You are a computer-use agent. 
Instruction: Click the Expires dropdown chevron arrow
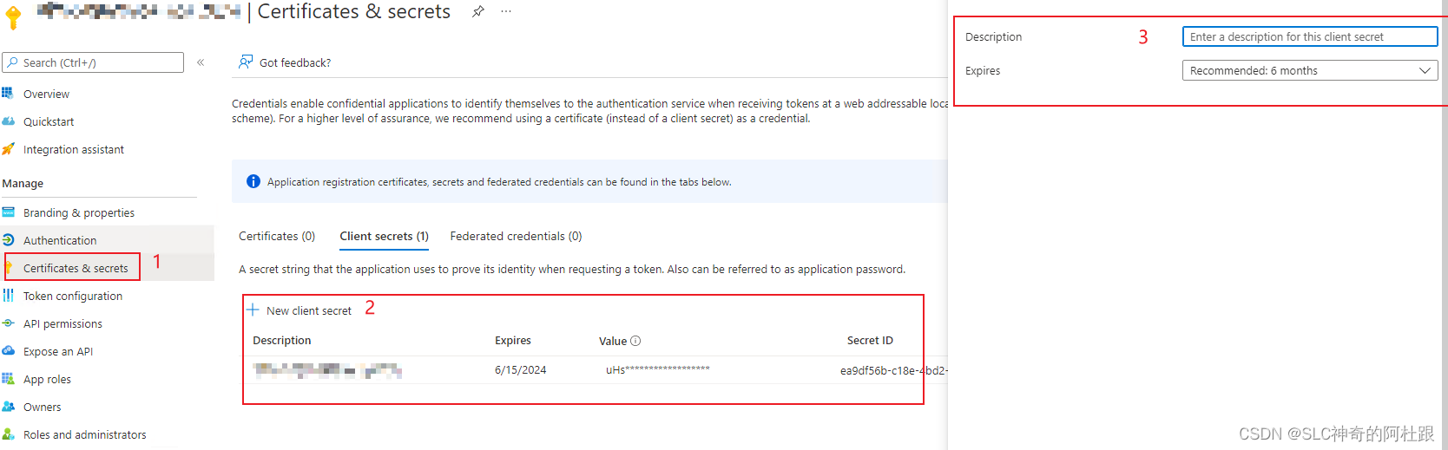point(1425,70)
